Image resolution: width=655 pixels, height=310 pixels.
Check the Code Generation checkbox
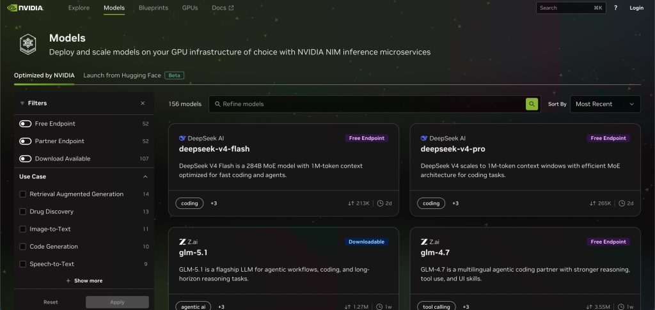click(23, 247)
